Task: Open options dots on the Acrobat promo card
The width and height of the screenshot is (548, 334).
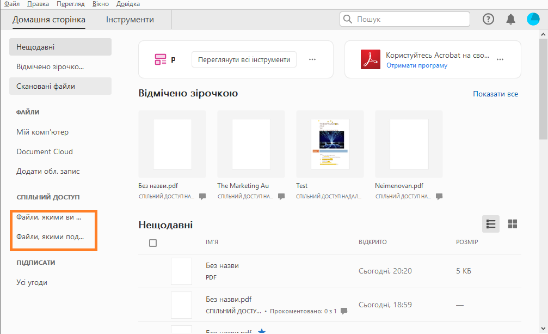Action: [x=500, y=59]
